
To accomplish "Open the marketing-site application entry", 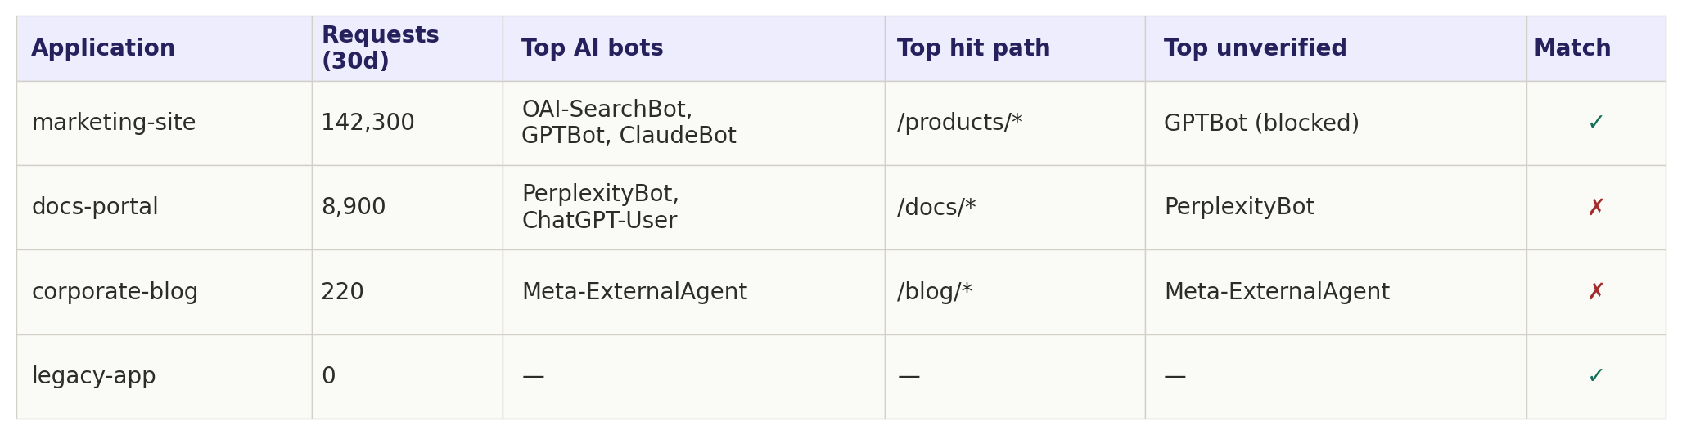I will point(114,123).
